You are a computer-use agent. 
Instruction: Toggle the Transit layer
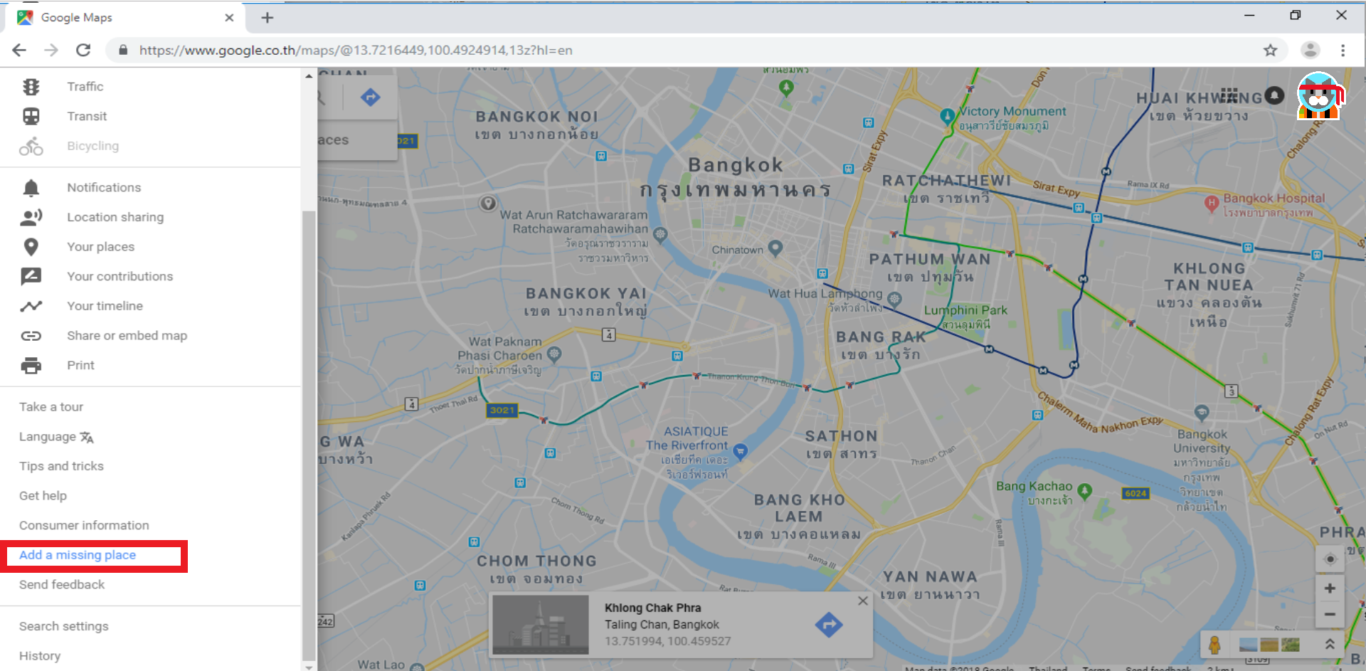pos(87,116)
